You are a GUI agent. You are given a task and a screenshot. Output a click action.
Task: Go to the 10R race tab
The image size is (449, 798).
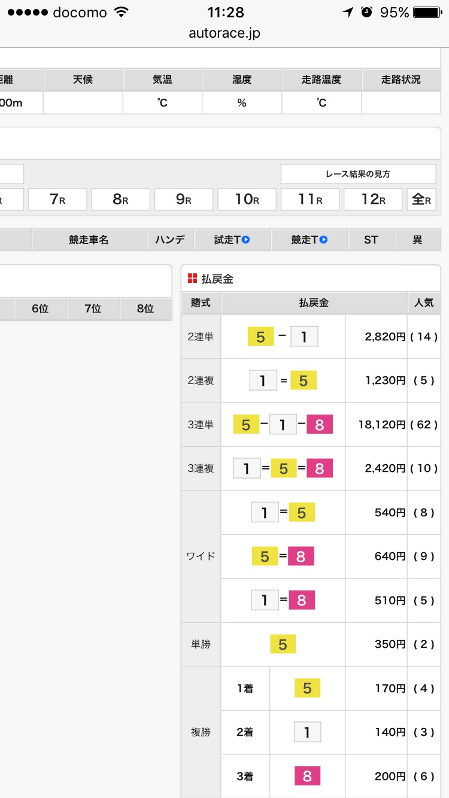(247, 199)
